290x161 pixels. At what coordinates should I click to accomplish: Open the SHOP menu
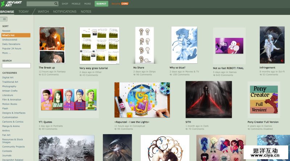pyautogui.click(x=65, y=4)
